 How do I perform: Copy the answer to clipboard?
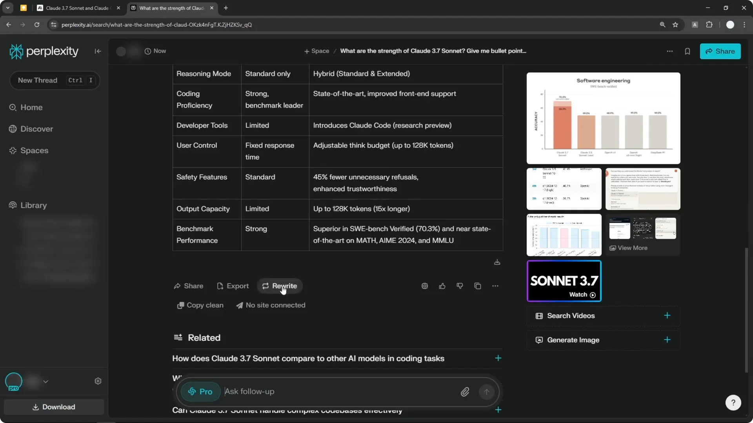478,286
